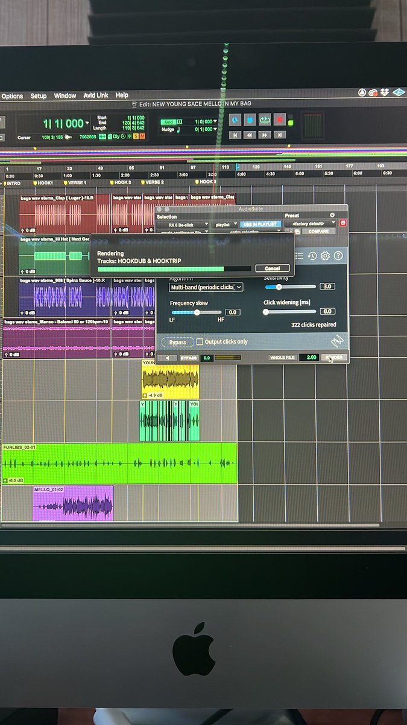Toggle the orange M mute indicator
The width and height of the screenshot is (407, 725).
point(142,137)
